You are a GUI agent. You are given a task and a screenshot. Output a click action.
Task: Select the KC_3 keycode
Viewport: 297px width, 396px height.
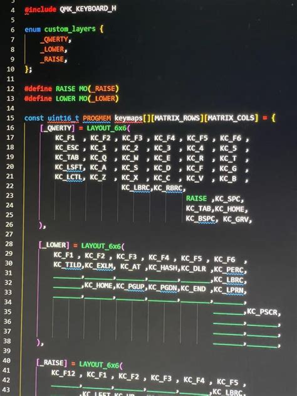click(162, 148)
